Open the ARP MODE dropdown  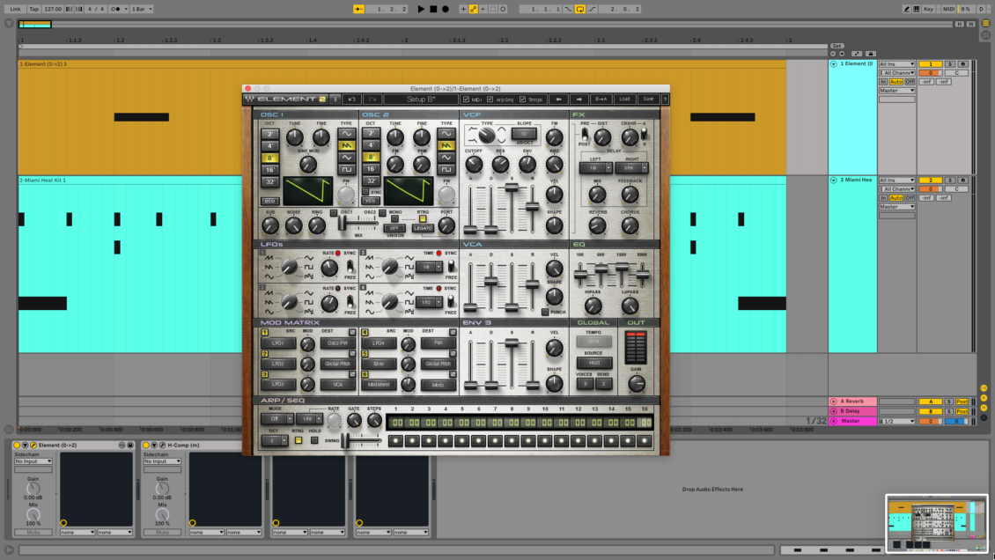point(276,419)
